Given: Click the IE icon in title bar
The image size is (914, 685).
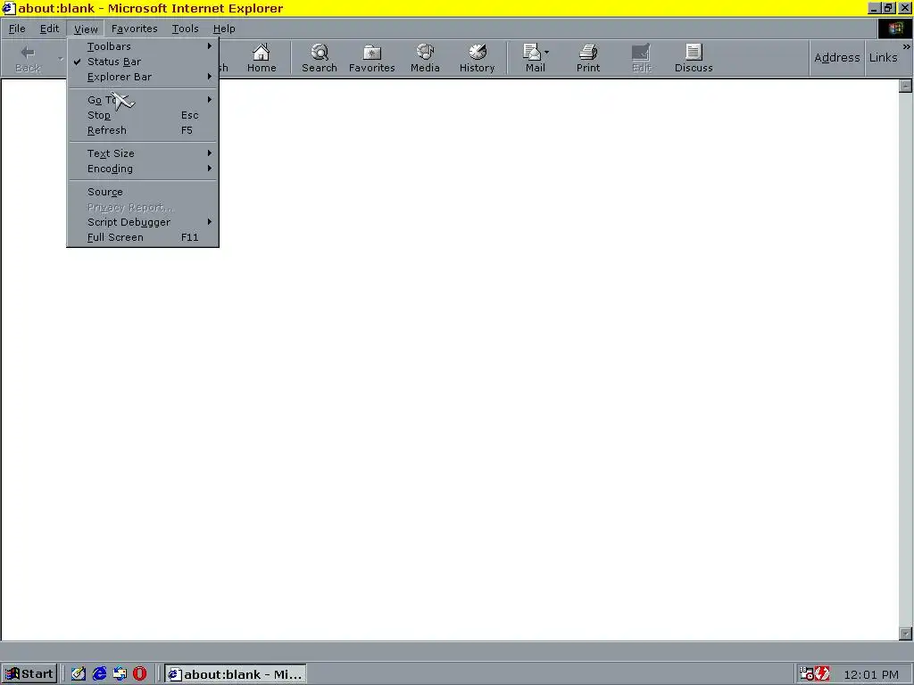Looking at the screenshot, I should [9, 8].
